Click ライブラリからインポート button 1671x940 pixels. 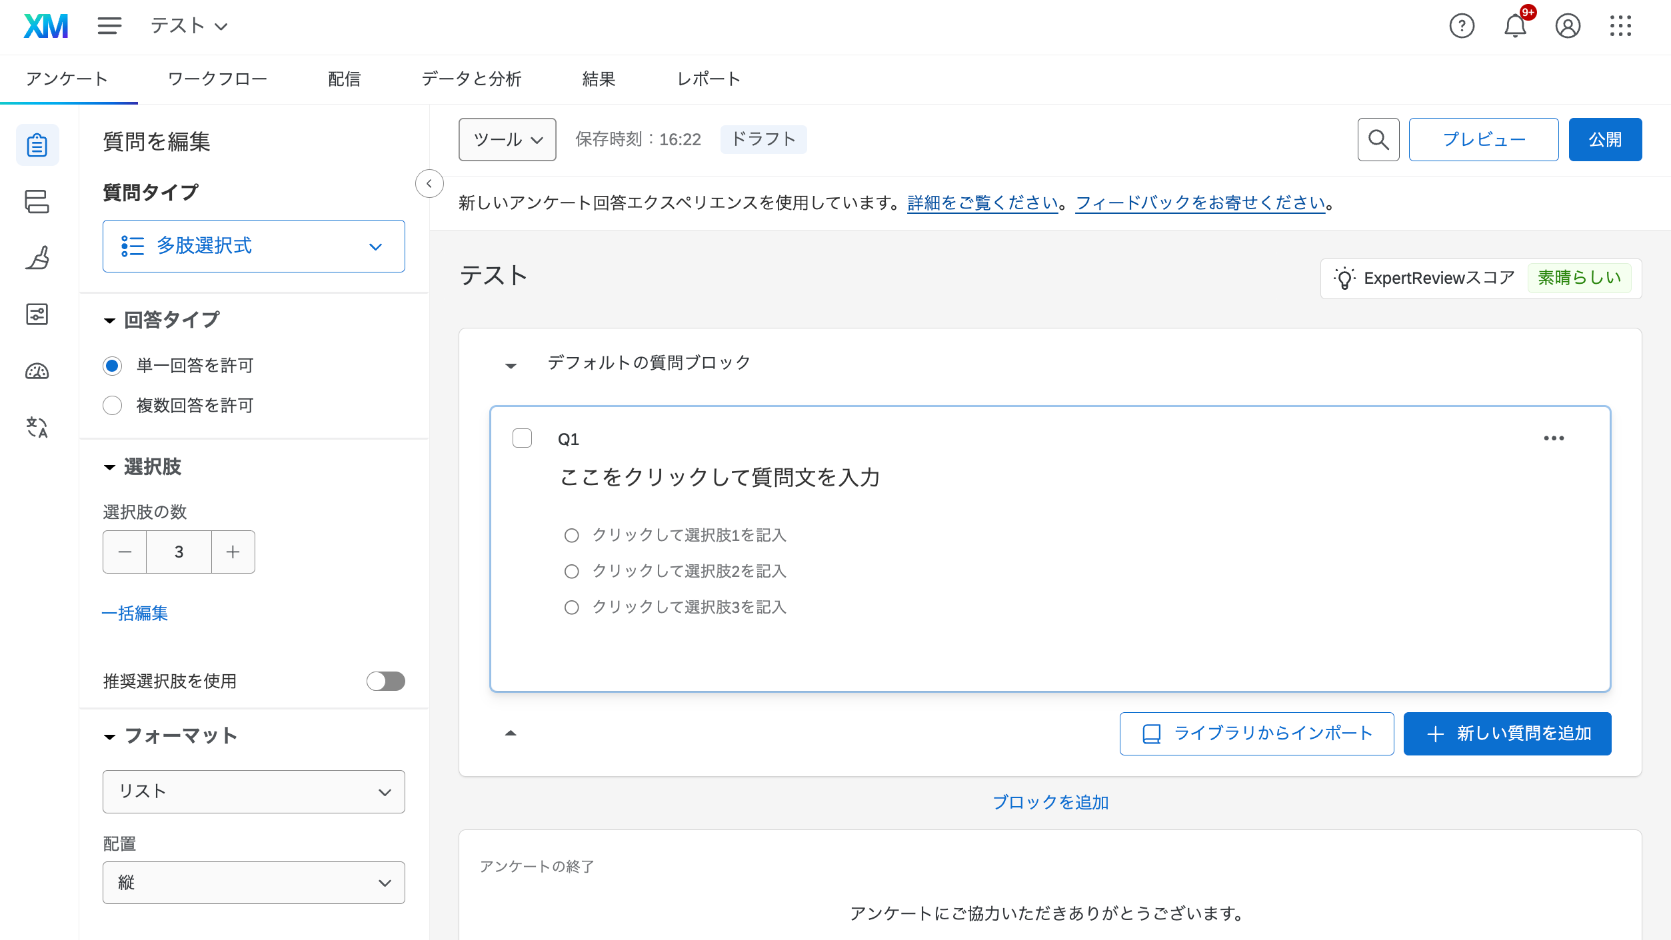[1256, 733]
